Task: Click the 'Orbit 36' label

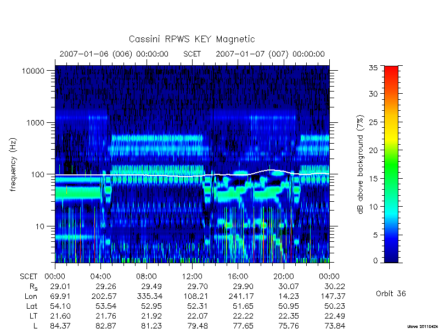Action: [x=391, y=293]
